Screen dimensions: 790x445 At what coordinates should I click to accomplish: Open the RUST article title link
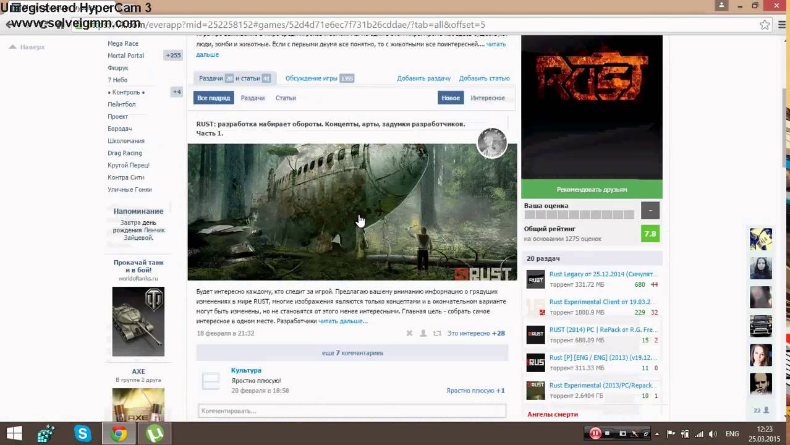(331, 129)
